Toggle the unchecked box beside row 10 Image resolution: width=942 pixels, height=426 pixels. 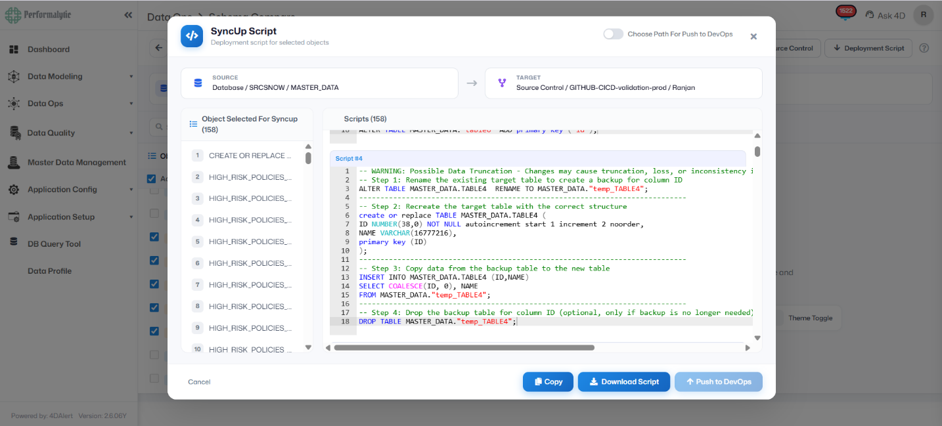[154, 355]
